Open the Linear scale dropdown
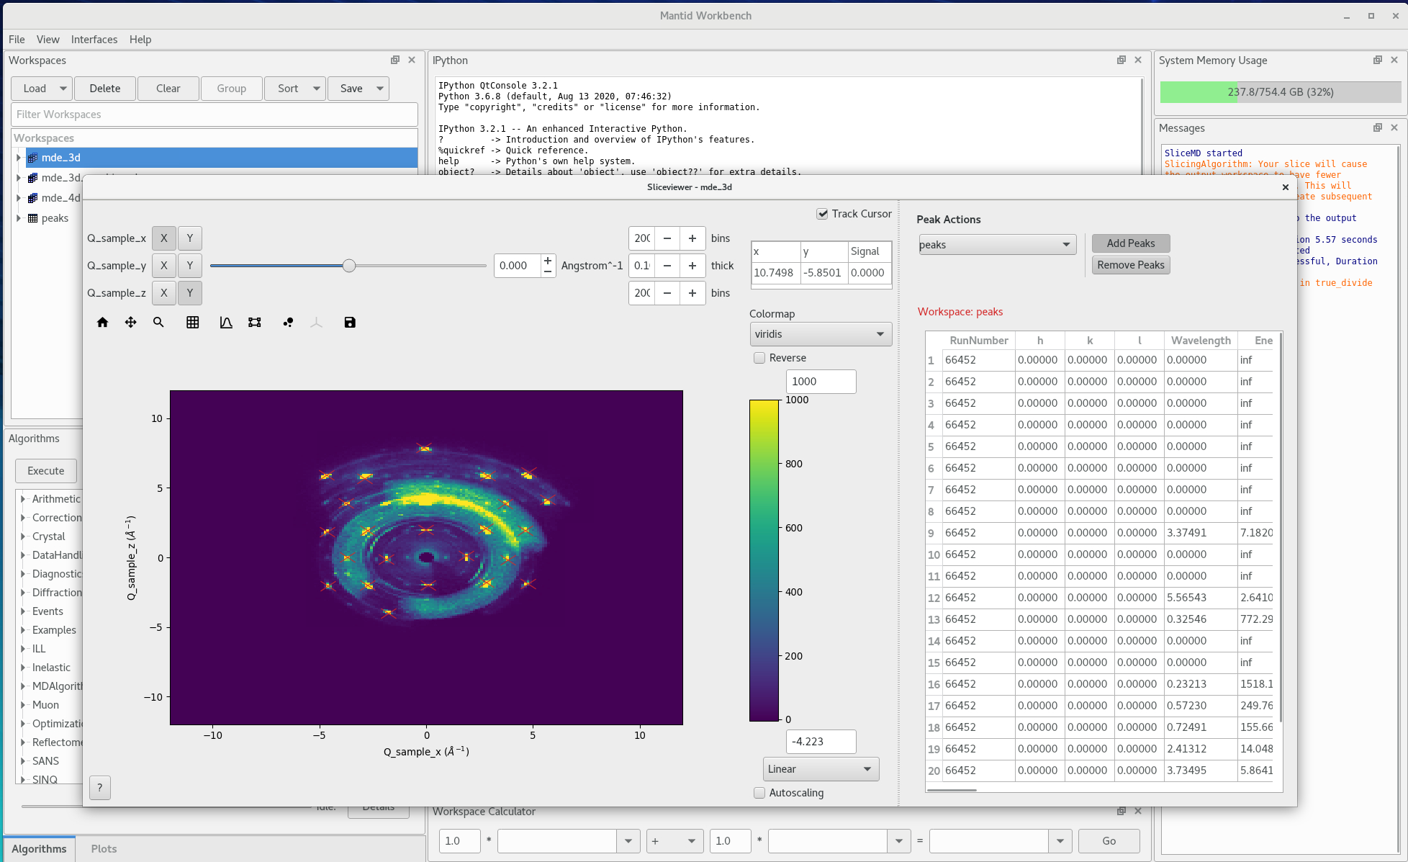Viewport: 1408px width, 862px height. point(820,769)
